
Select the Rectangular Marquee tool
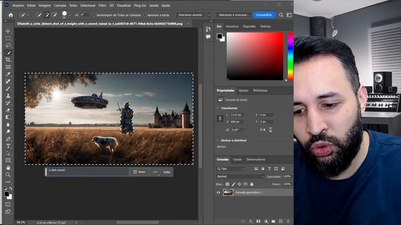(x=8, y=38)
